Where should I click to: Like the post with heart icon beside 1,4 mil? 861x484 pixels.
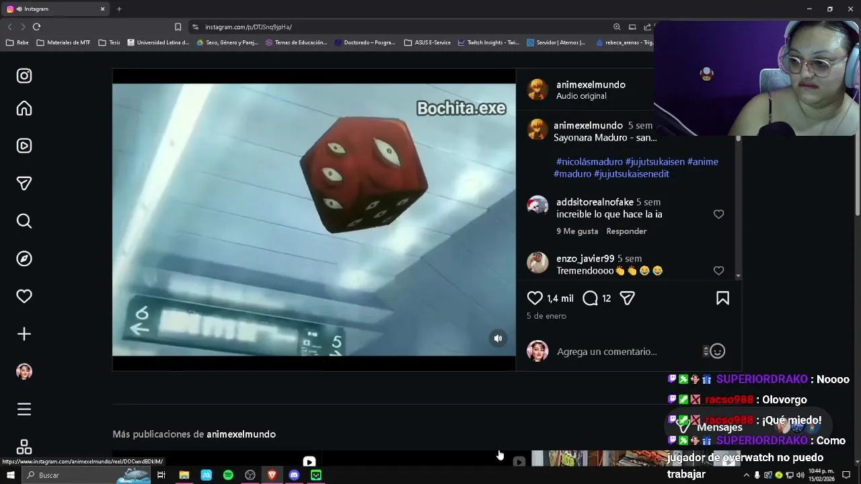tap(535, 298)
